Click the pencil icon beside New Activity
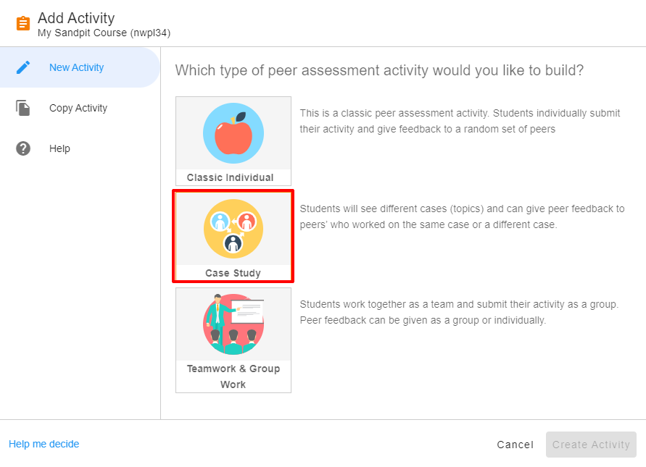The image size is (646, 467). (23, 67)
